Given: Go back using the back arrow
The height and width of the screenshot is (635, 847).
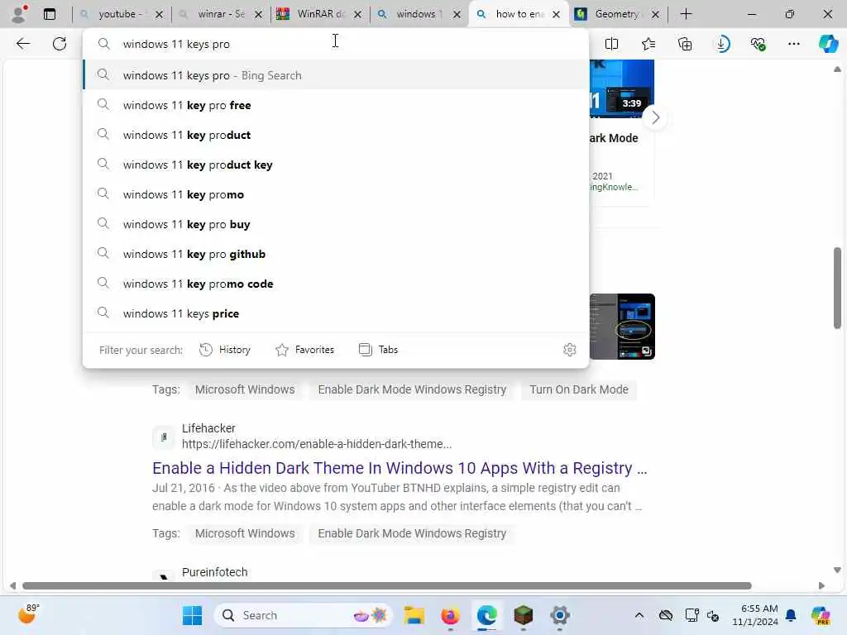Looking at the screenshot, I should pos(23,44).
